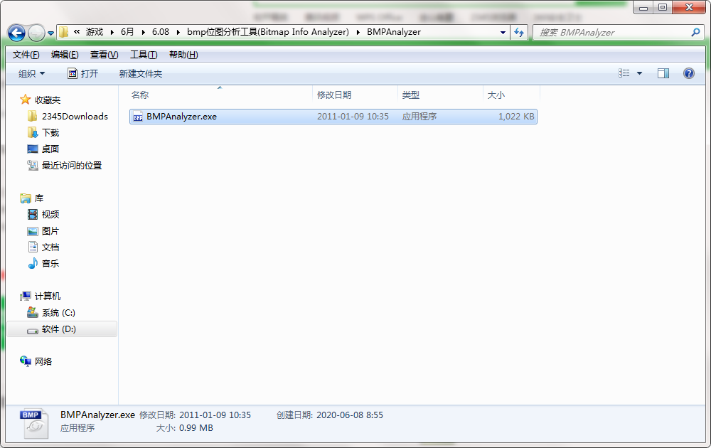Expand arrow after 6.08 in breadcrumb
Viewport: 711px width, 448px height.
coord(178,32)
